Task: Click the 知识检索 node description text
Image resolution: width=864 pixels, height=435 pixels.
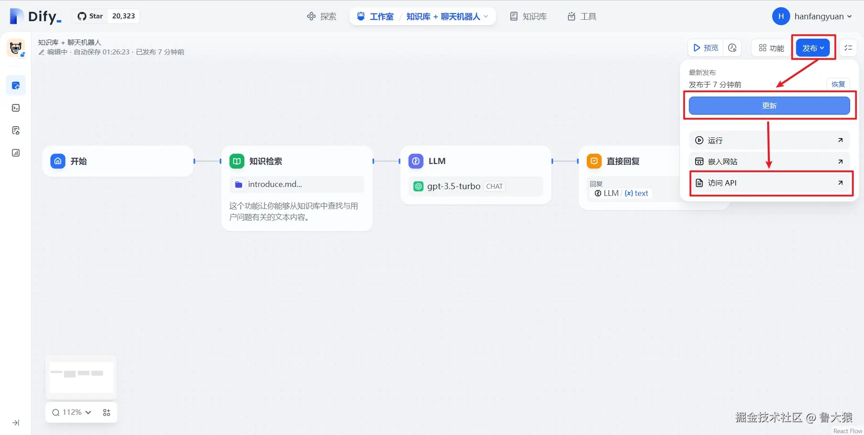Action: [293, 211]
